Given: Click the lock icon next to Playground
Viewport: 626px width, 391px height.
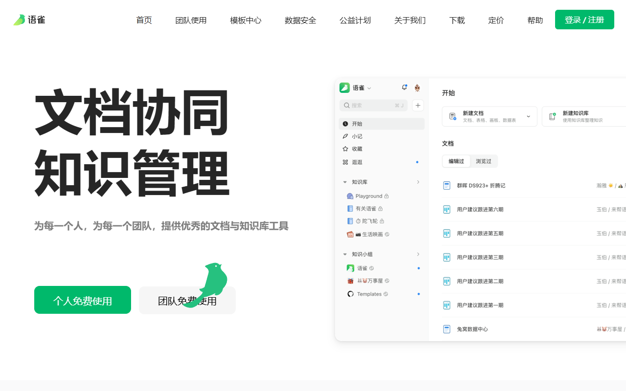Looking at the screenshot, I should 386,196.
